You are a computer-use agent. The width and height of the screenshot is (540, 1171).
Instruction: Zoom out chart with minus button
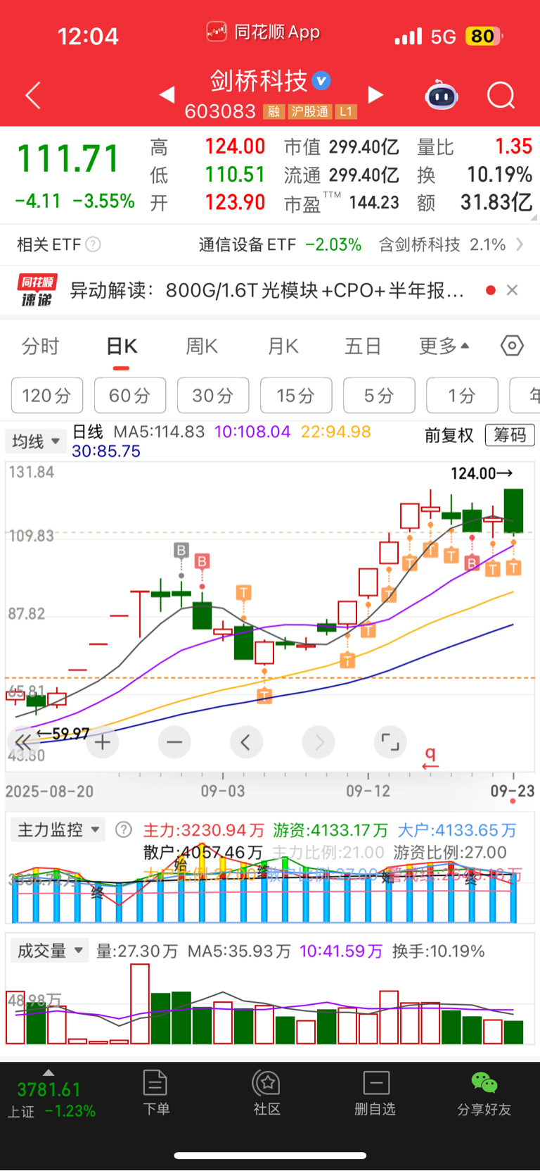174,742
